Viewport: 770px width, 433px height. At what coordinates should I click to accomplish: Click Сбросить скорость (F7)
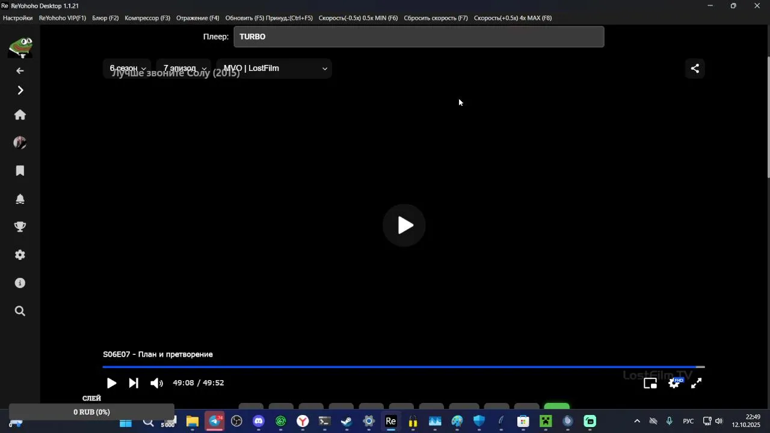pos(436,18)
